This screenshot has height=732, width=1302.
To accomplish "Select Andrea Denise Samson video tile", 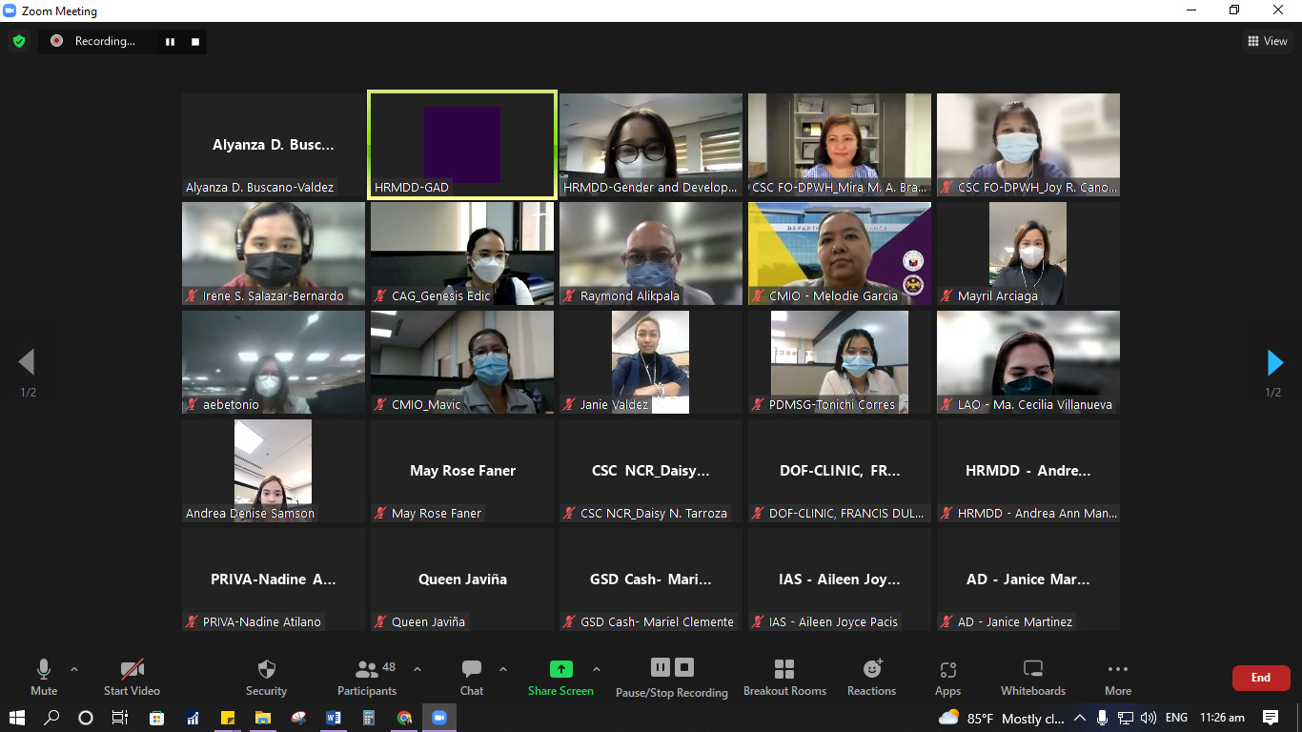I will pyautogui.click(x=274, y=471).
